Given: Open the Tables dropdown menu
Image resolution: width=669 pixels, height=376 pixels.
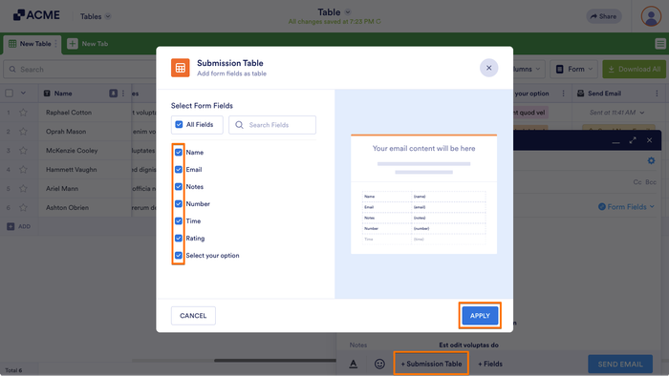Looking at the screenshot, I should (96, 16).
